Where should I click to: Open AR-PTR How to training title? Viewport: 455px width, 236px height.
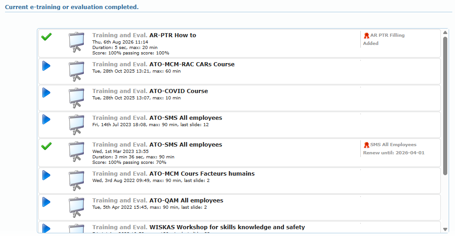[172, 35]
